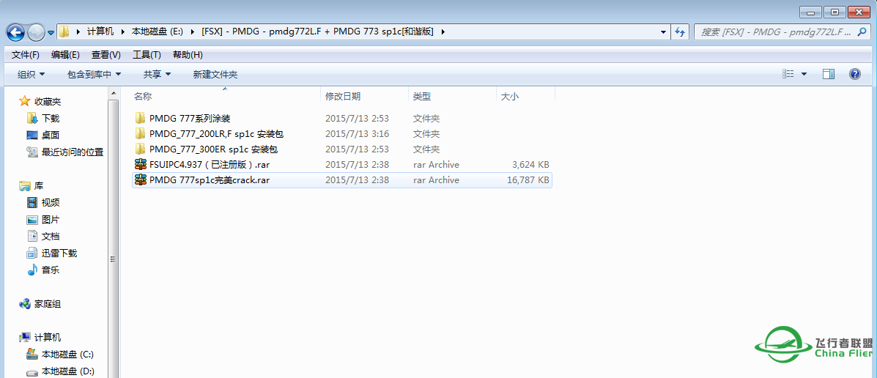Select 家庭组 in the navigation pane
This screenshot has height=378, width=877.
[x=48, y=303]
